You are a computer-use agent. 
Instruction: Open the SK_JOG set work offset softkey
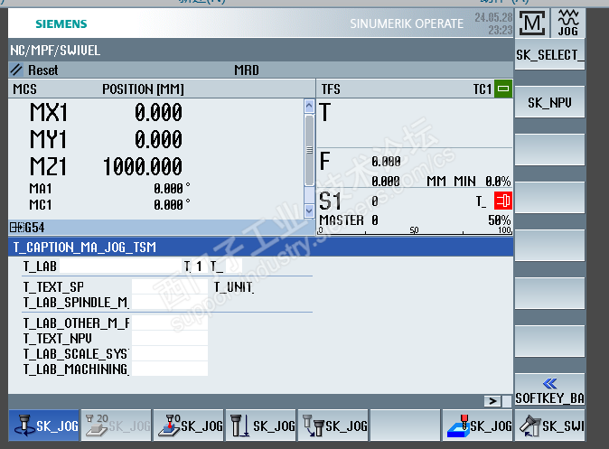click(x=188, y=426)
